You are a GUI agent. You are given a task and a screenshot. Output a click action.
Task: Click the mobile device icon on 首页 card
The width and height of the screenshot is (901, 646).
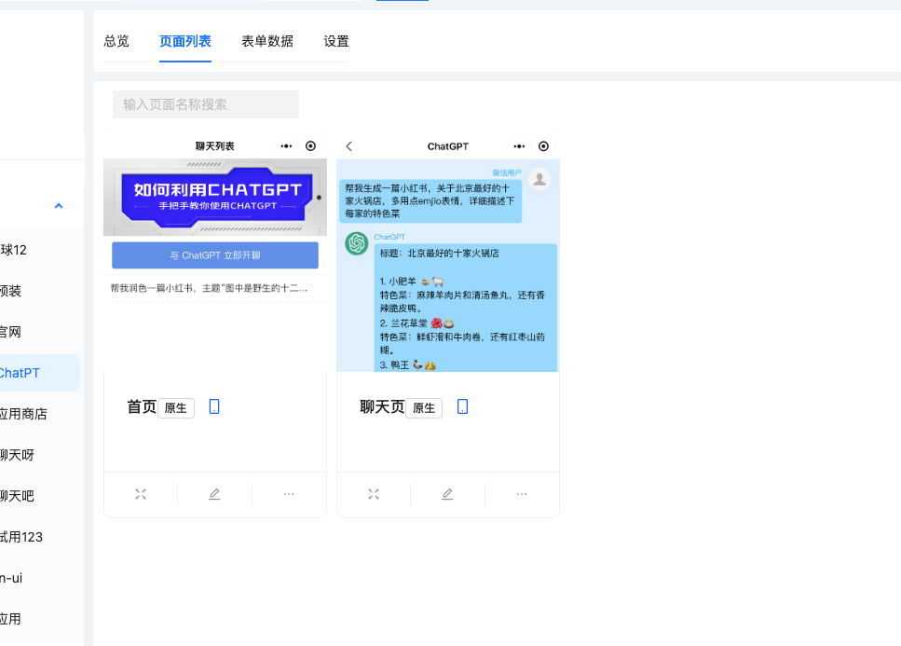214,406
